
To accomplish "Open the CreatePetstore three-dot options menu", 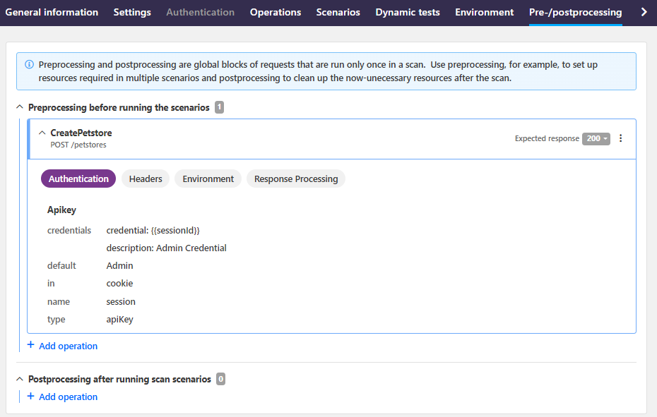I will tap(621, 138).
